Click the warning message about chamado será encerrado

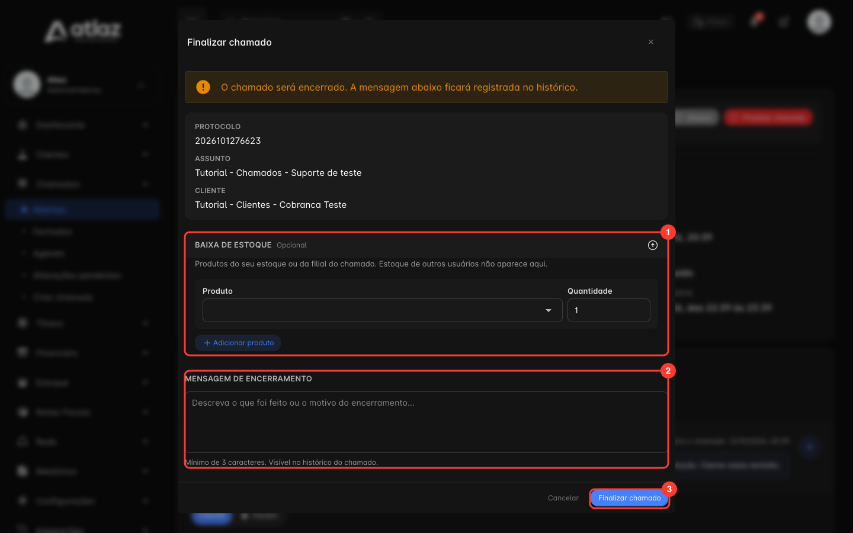[x=399, y=87]
